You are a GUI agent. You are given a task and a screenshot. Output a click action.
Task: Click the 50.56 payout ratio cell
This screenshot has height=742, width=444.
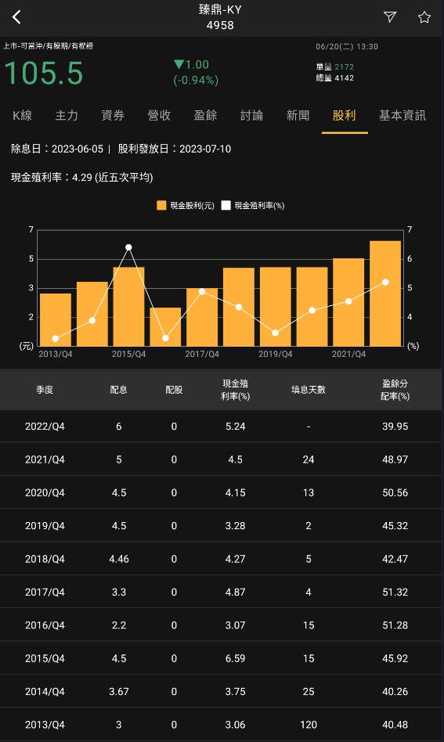click(x=395, y=492)
